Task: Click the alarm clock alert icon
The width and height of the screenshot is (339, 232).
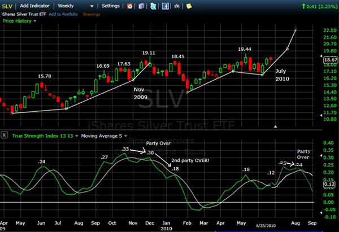Action: (x=130, y=6)
